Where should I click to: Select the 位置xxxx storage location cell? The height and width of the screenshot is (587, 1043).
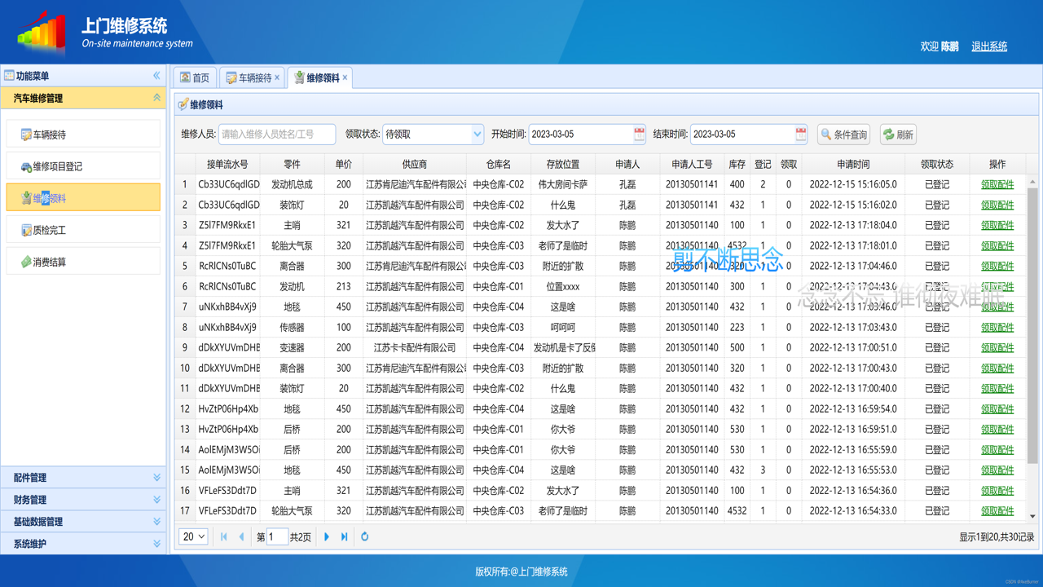(562, 287)
